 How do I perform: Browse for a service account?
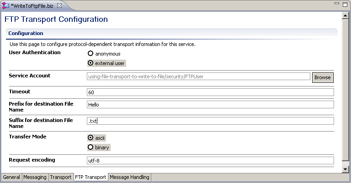[x=322, y=77]
